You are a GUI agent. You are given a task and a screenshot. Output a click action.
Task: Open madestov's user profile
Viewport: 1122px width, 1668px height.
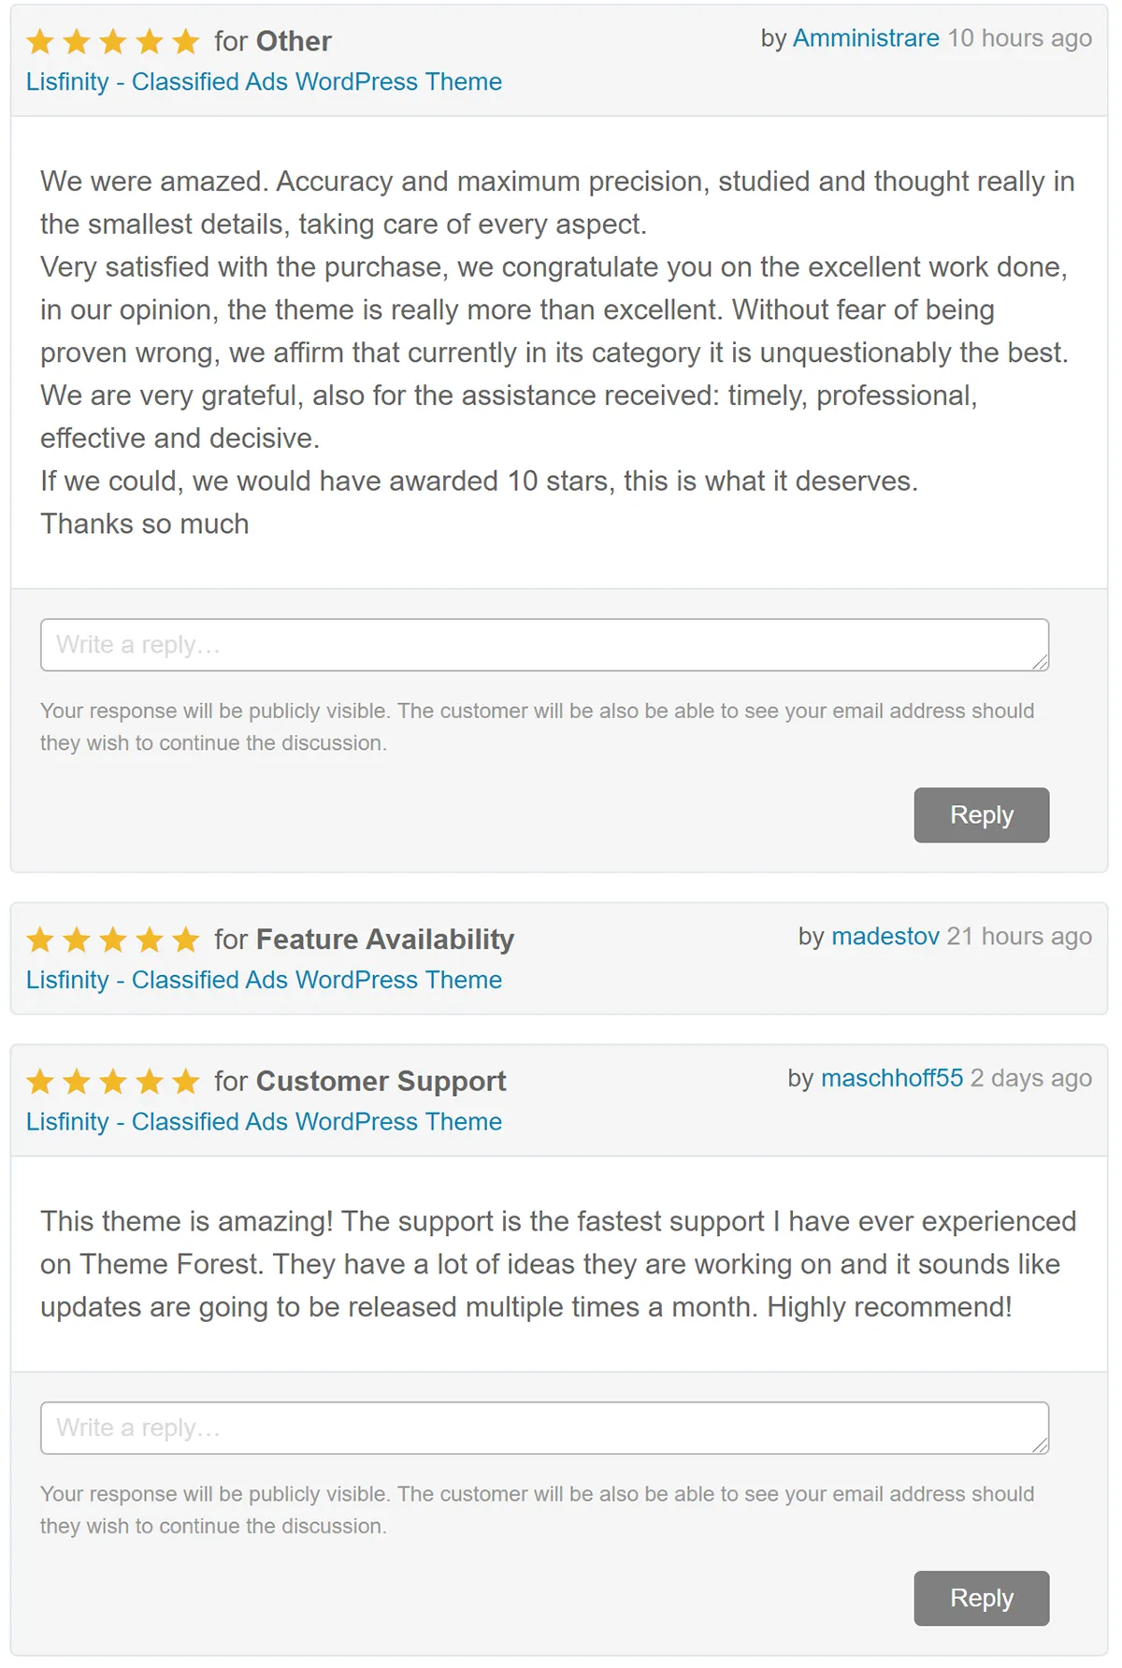pyautogui.click(x=884, y=937)
